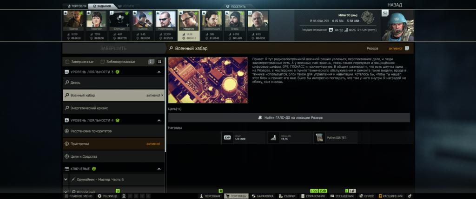
Task: Collapse Уровень лояльности 3 section
Action: click(x=159, y=72)
